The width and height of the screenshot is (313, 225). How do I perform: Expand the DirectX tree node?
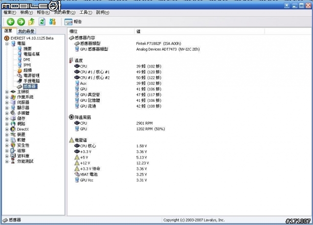pyautogui.click(x=7, y=129)
